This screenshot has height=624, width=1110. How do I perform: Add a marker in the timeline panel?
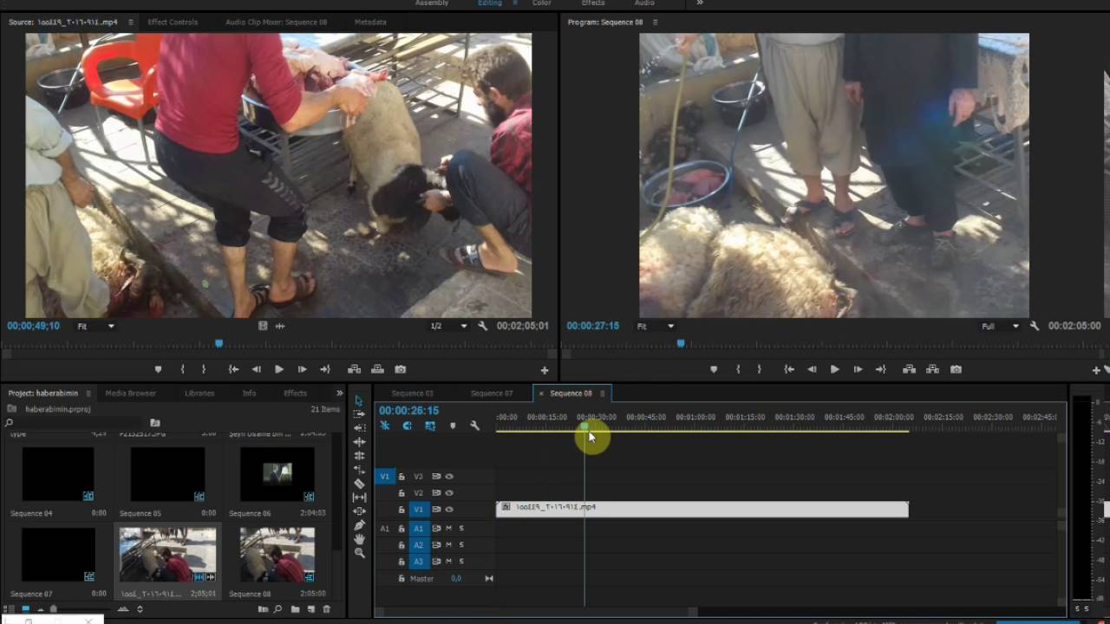(x=452, y=426)
